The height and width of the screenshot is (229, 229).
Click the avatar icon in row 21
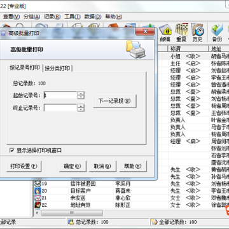(38, 198)
